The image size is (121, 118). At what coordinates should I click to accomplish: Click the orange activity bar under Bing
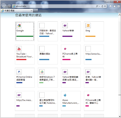coord(90,36)
